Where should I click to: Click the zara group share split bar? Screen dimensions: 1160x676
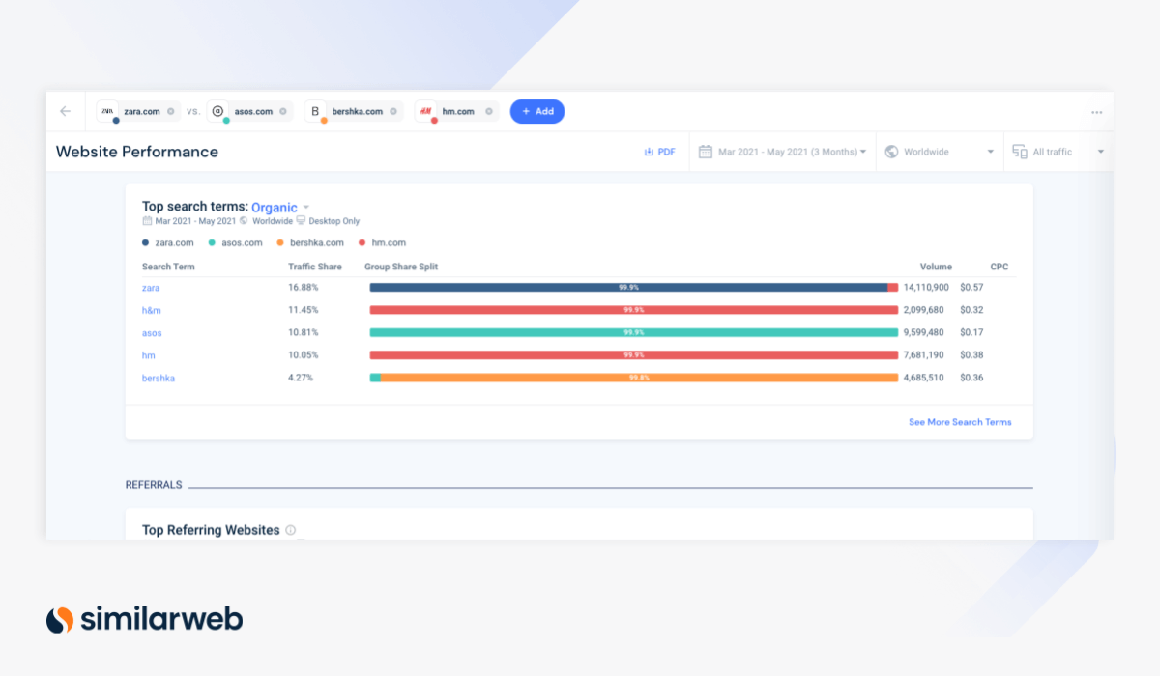(634, 288)
